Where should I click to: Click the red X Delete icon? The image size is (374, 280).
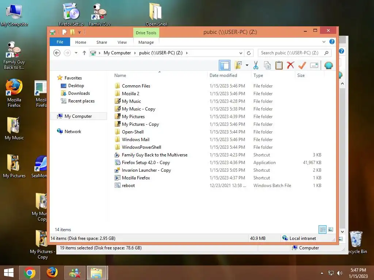(x=290, y=65)
